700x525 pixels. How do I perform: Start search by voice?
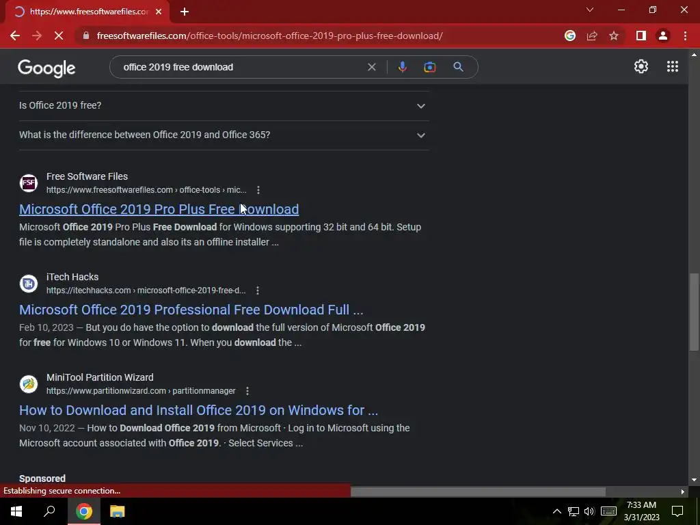(402, 67)
